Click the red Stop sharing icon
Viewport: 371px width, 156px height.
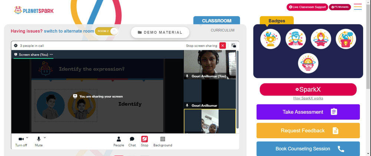click(x=145, y=139)
